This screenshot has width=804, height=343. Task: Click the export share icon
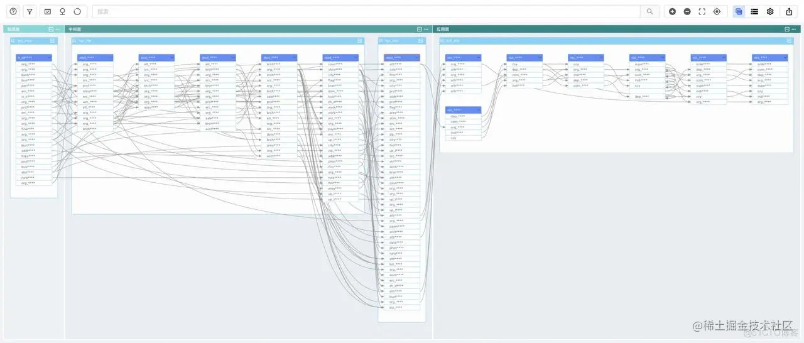[790, 11]
